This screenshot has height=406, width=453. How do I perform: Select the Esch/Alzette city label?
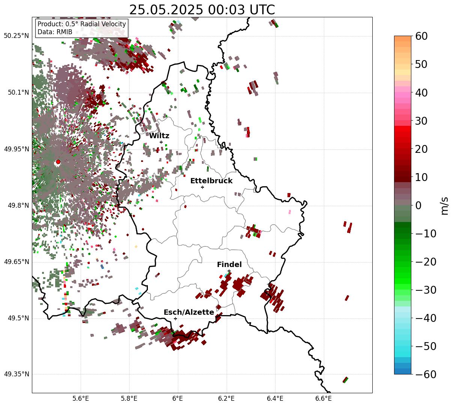pos(189,312)
